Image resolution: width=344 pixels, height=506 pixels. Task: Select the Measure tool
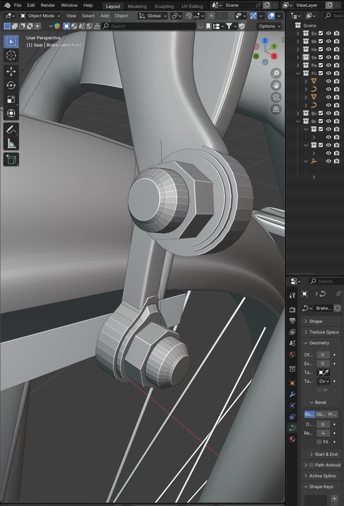pyautogui.click(x=11, y=144)
